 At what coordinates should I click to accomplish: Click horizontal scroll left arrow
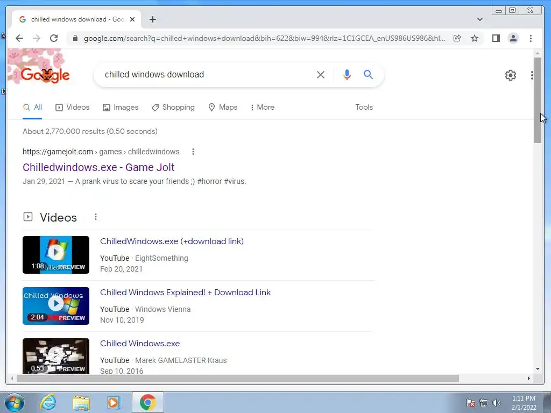12,378
